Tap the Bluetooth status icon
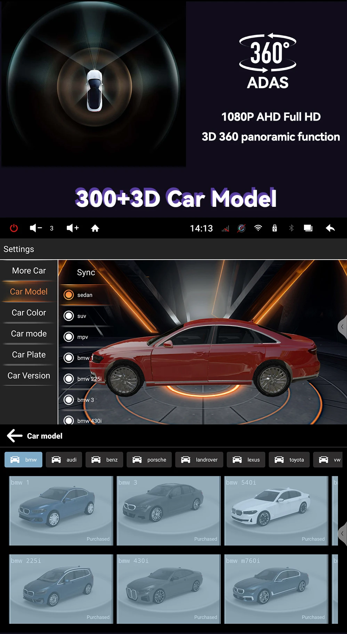The image size is (347, 634). click(291, 228)
